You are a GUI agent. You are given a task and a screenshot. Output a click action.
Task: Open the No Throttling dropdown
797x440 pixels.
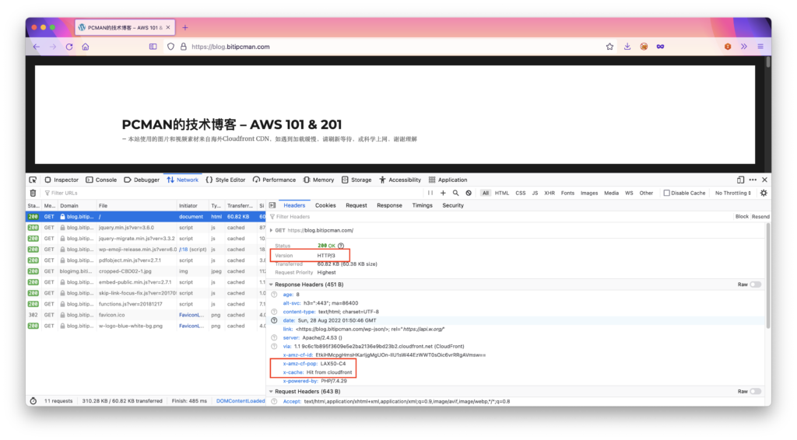(x=733, y=193)
